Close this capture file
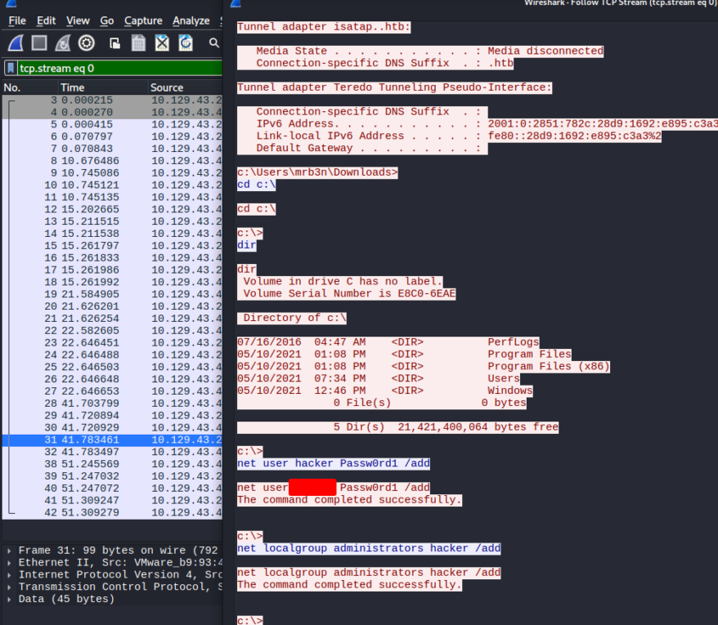This screenshot has width=718, height=625. tap(162, 42)
